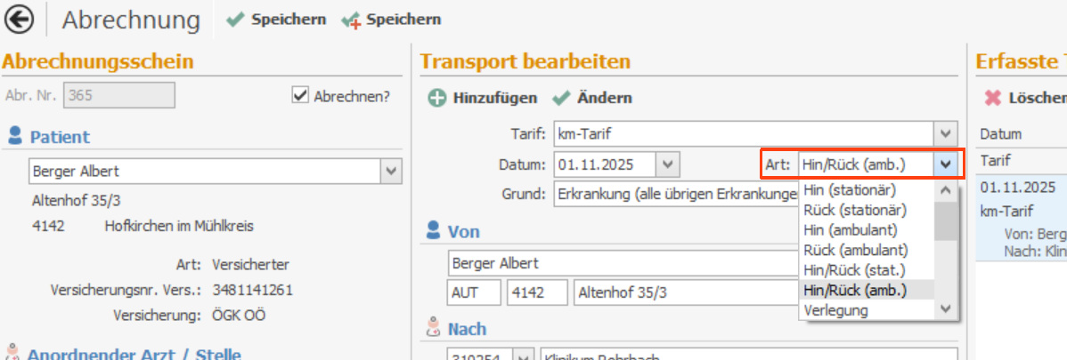1067x360 pixels.
Task: Click Speichern with the plus icon
Action: coord(350,20)
